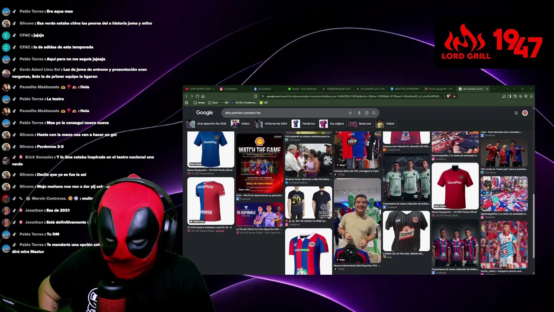Switch to the Instagram tab
This screenshot has height=312, width=554.
pos(233,89)
